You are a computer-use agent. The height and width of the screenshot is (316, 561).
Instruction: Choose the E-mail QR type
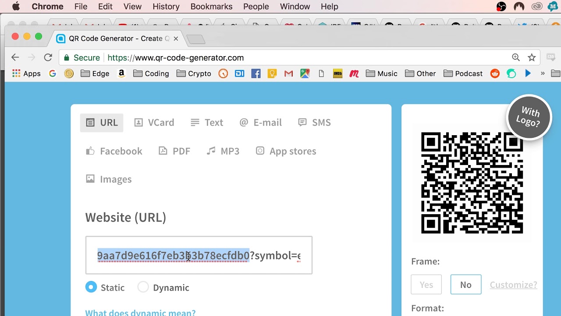click(260, 122)
